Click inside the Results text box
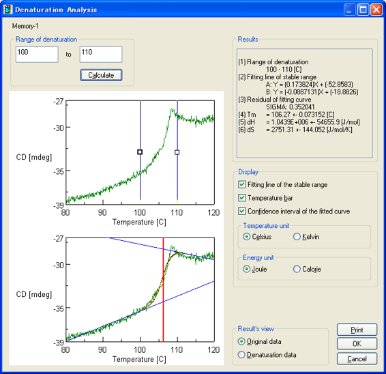Viewport: 386px width, 374px height. (305, 103)
